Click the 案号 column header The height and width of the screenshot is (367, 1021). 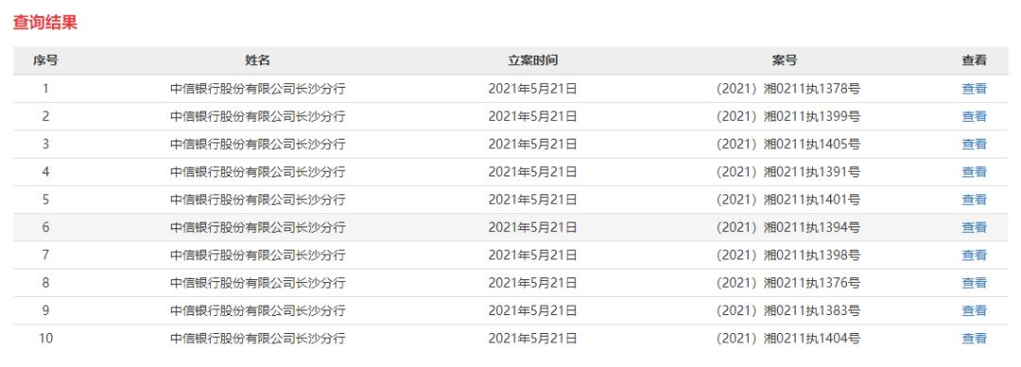click(x=785, y=60)
